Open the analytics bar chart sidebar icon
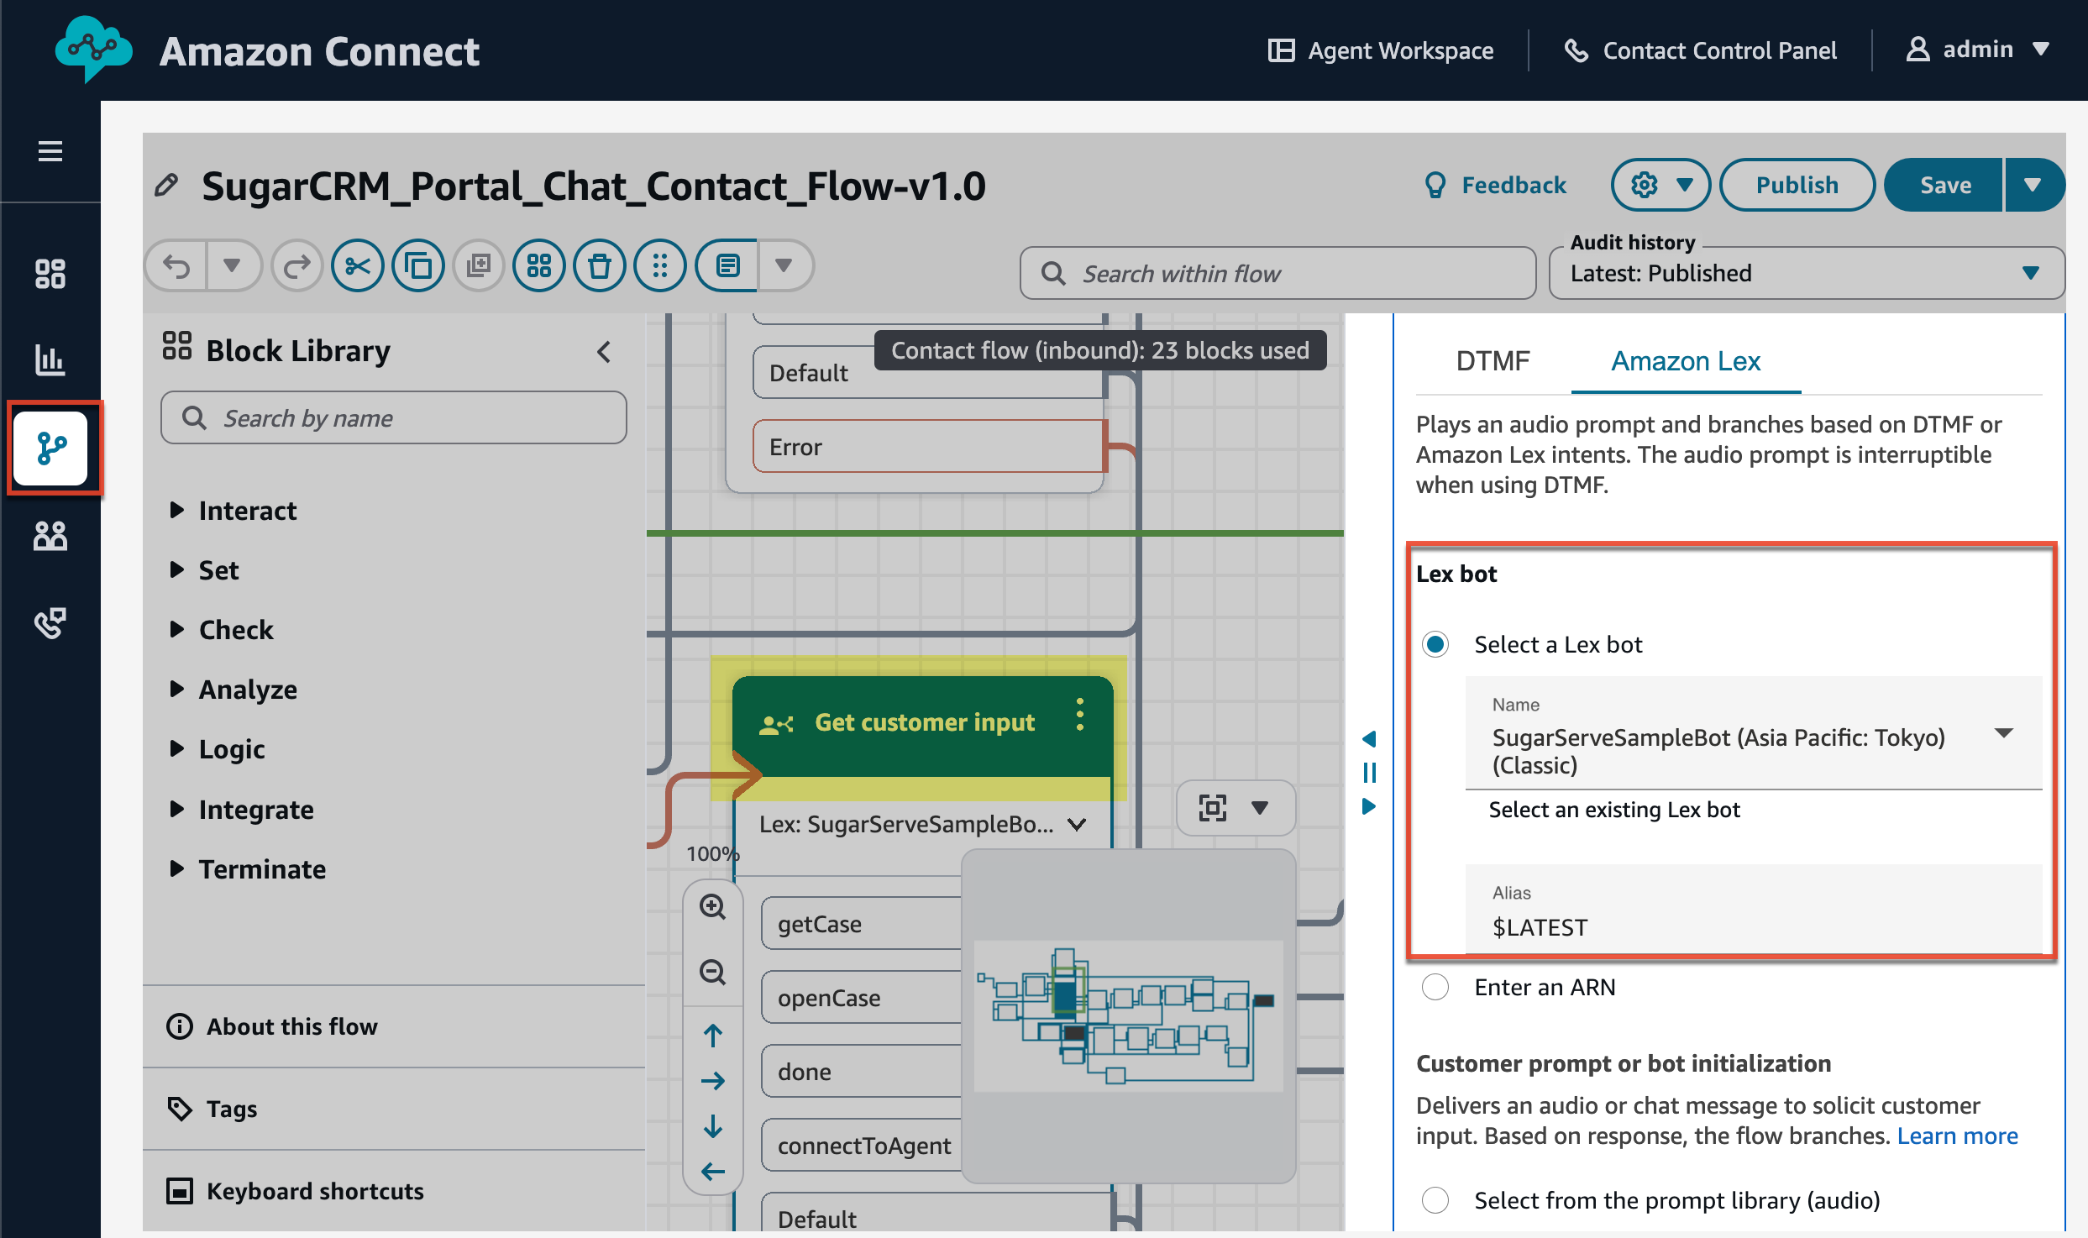The image size is (2088, 1238). [x=50, y=359]
